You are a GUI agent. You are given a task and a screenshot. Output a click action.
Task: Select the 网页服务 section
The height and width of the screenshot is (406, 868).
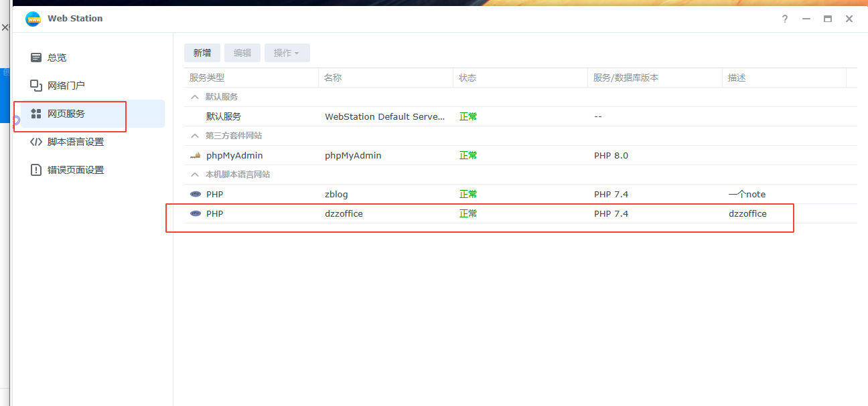93,114
